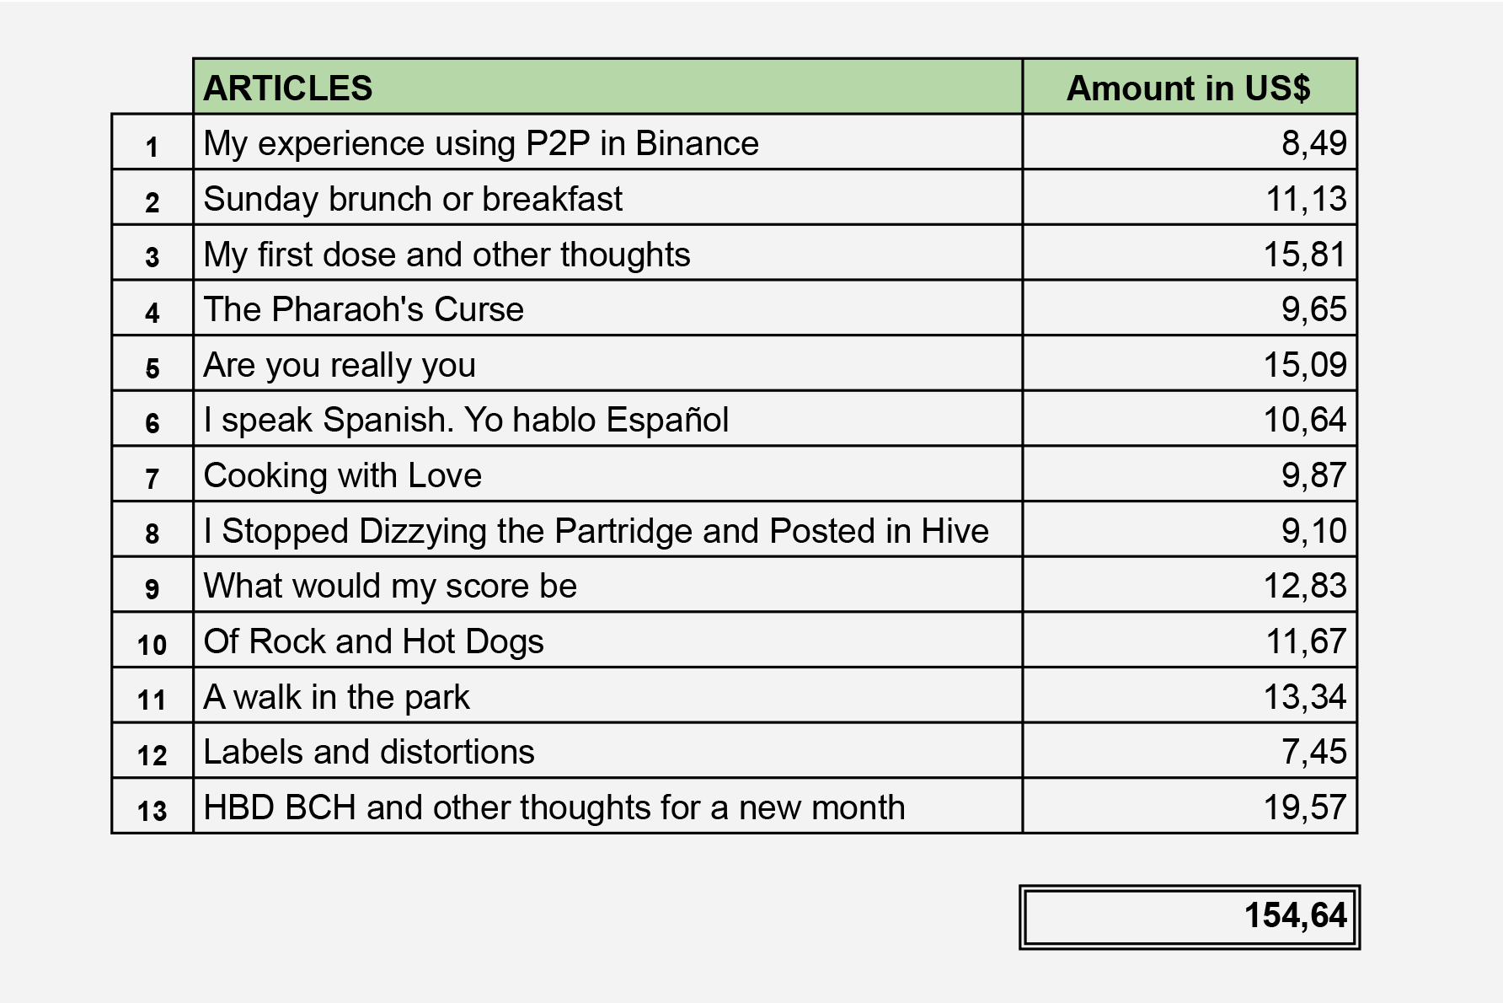Select row number 13 cell
This screenshot has height=1003, width=1503.
coord(152,806)
